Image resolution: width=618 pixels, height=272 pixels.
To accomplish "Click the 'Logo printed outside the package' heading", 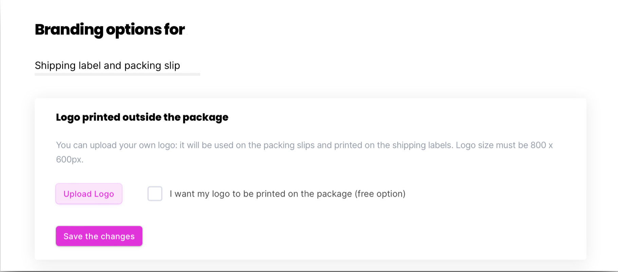I will pyautogui.click(x=142, y=117).
